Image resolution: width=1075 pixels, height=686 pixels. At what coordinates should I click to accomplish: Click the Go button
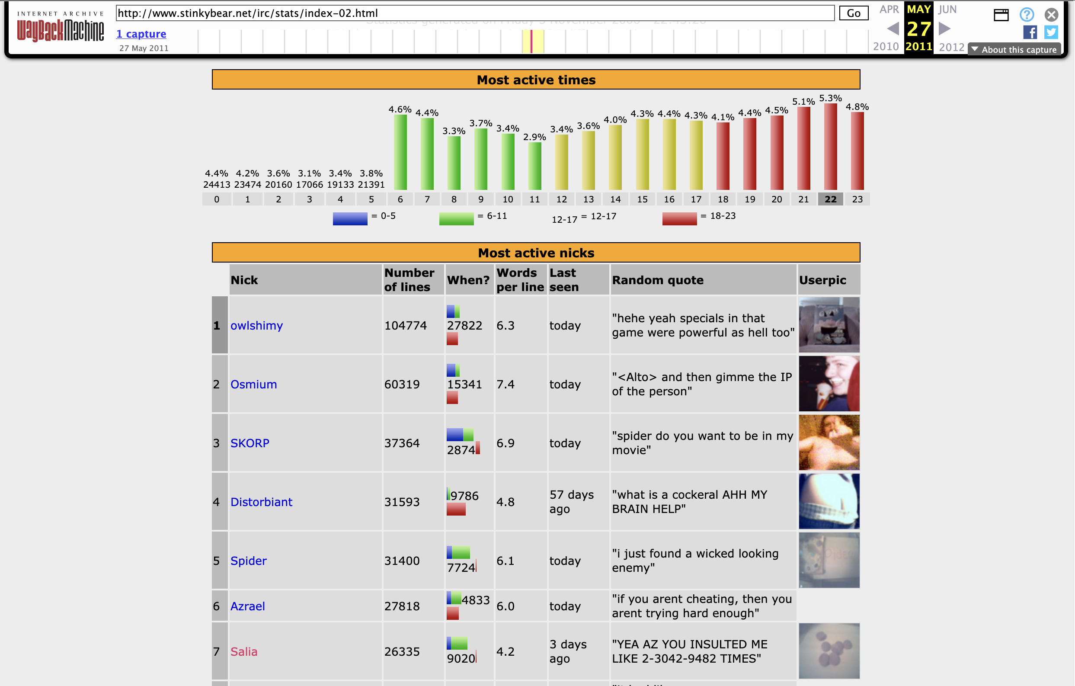pos(853,13)
